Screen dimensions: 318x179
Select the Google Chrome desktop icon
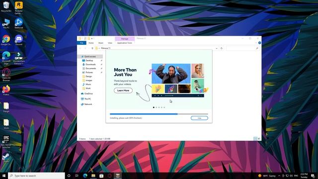point(6,40)
